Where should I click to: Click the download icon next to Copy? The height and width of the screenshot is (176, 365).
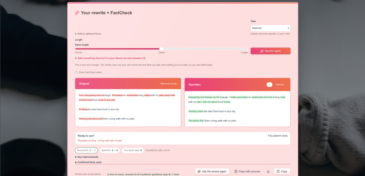(268, 171)
